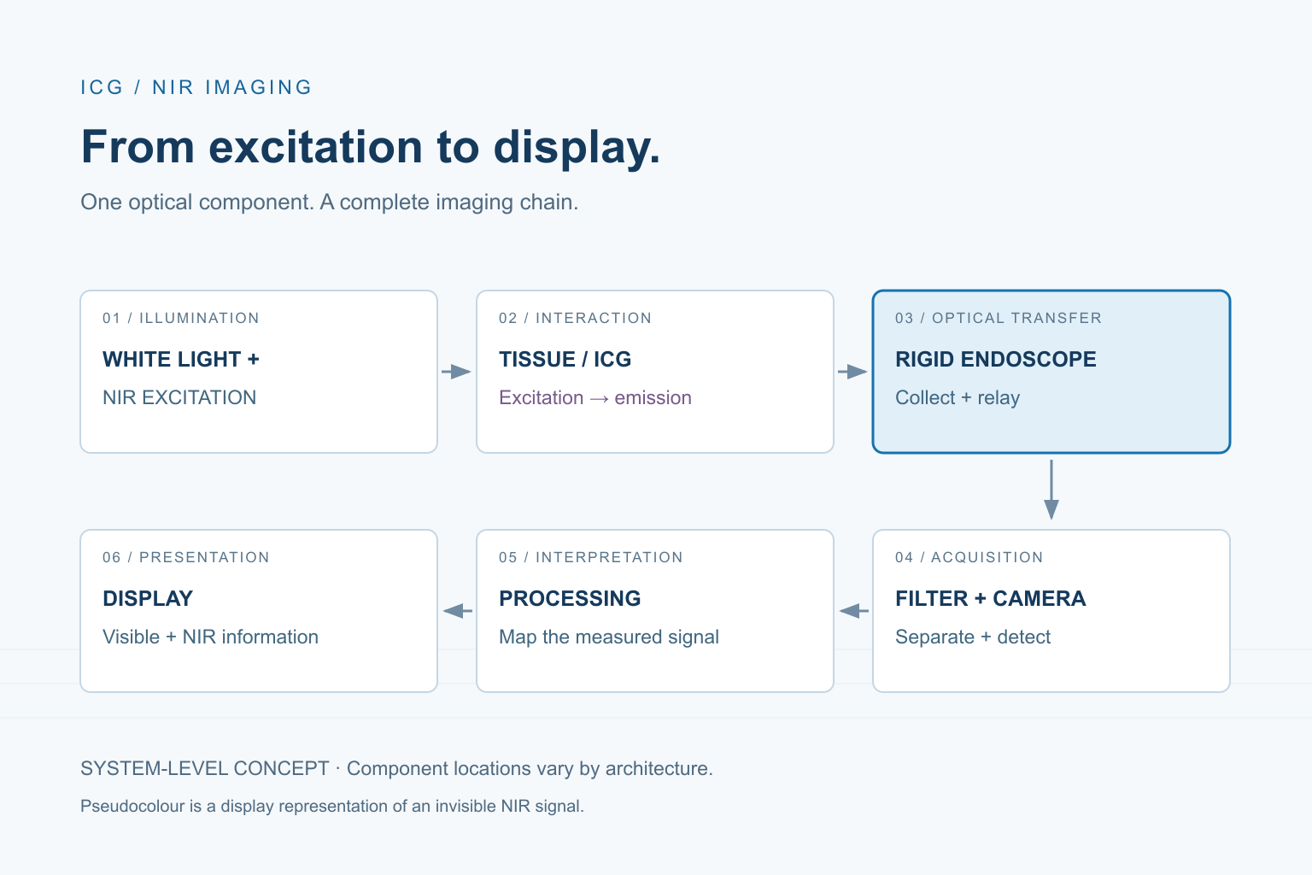
Task: Click the "NIR EXCITATION" text
Action: (179, 397)
